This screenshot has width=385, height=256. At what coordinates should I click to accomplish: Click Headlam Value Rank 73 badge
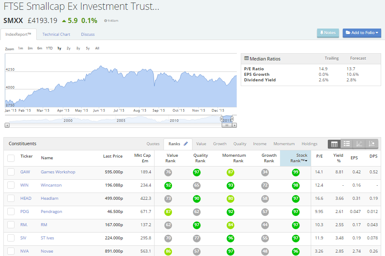[168, 198]
